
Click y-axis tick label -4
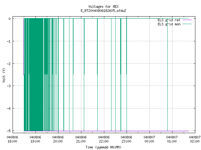(x=8, y=108)
